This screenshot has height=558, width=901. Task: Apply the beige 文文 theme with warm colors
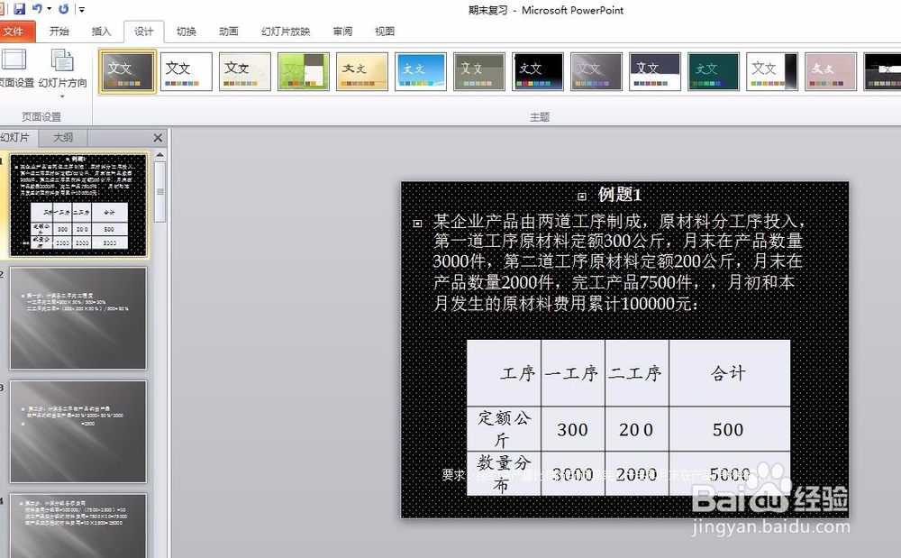tap(361, 71)
